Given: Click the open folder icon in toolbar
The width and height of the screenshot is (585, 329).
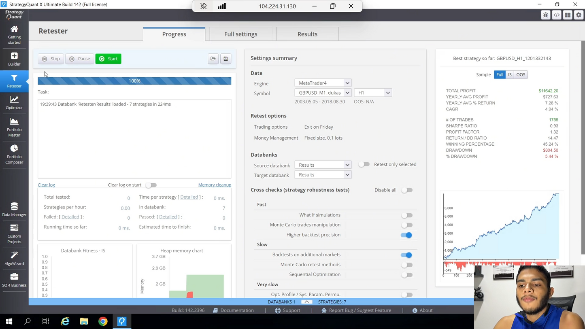Looking at the screenshot, I should click(213, 59).
